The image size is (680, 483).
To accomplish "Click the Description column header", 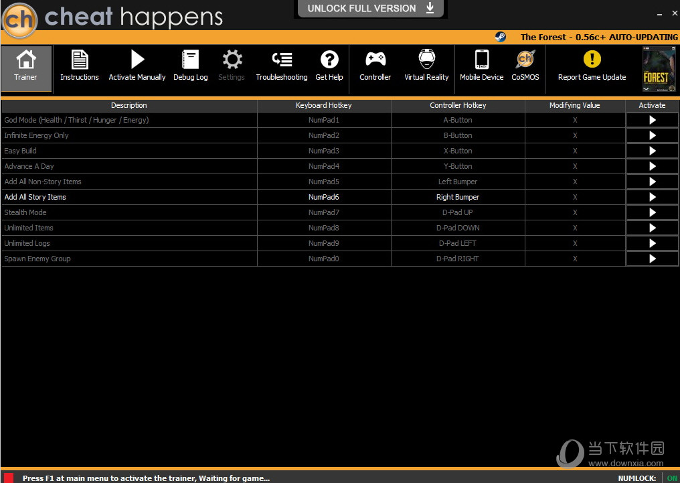I will [129, 105].
